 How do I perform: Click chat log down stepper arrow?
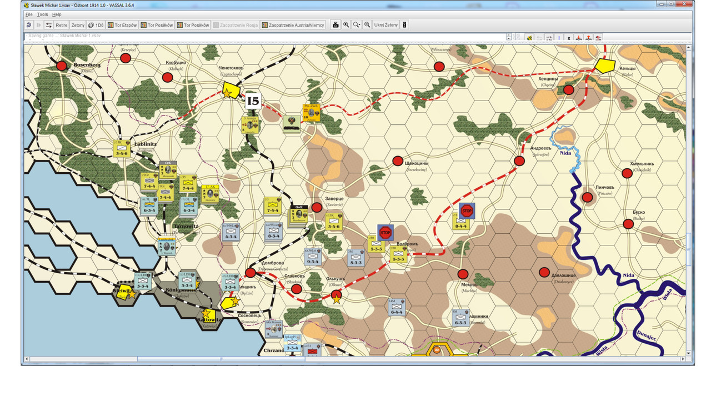click(x=509, y=39)
